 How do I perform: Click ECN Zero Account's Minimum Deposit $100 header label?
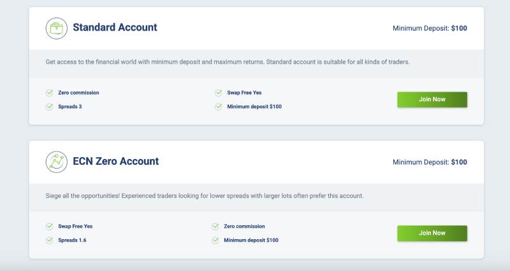(430, 162)
